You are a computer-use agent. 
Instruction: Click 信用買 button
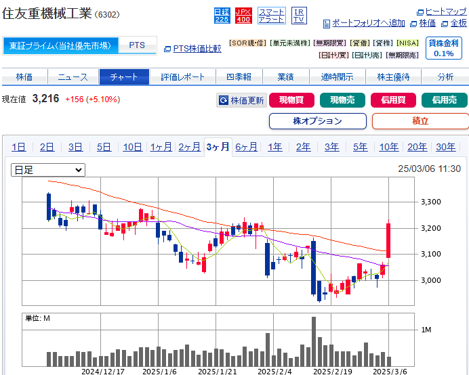click(x=393, y=100)
